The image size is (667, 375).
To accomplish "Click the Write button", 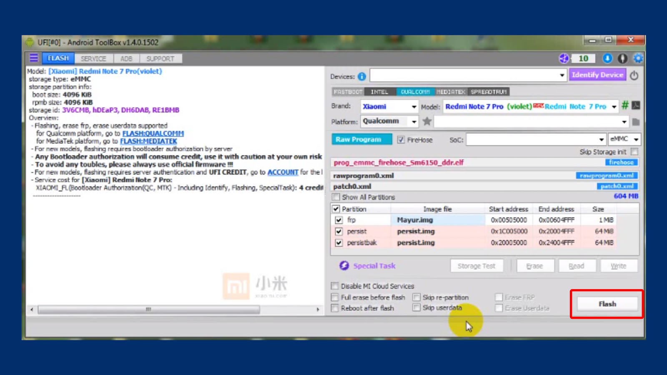I will tap(619, 266).
